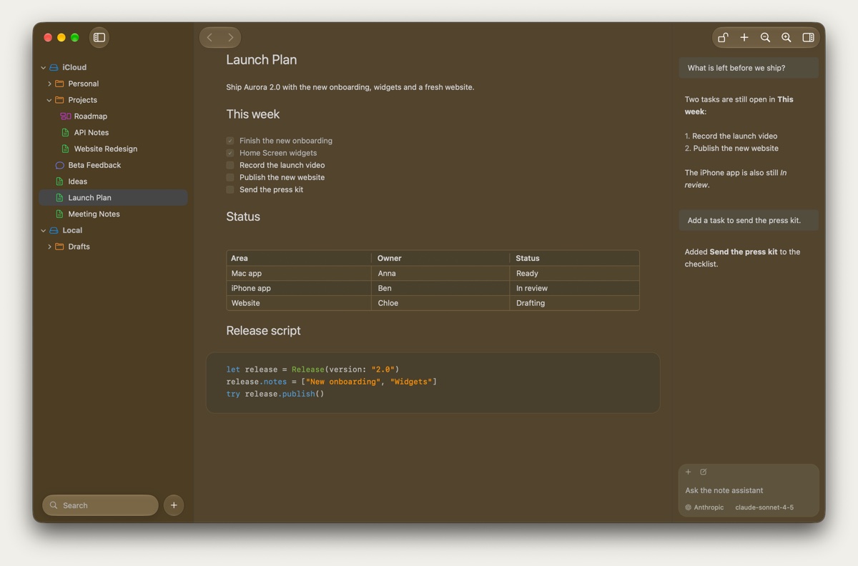Zoom in with the plus magnifier
The height and width of the screenshot is (566, 858).
tap(786, 37)
